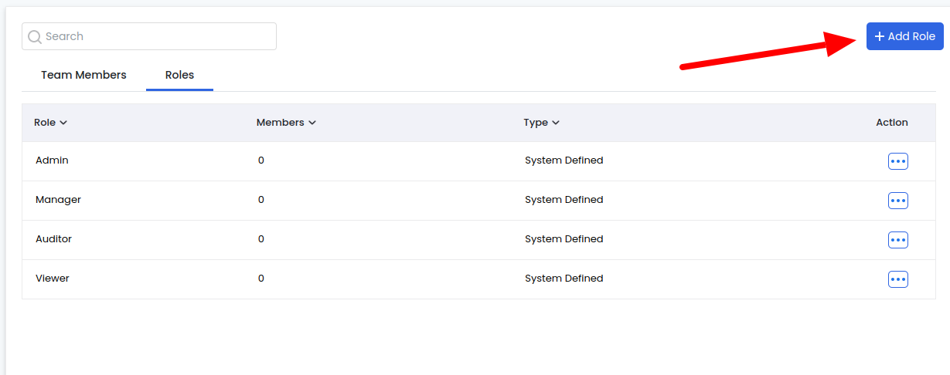Image resolution: width=950 pixels, height=375 pixels.
Task: Open Viewer role's action menu
Action: 897,279
